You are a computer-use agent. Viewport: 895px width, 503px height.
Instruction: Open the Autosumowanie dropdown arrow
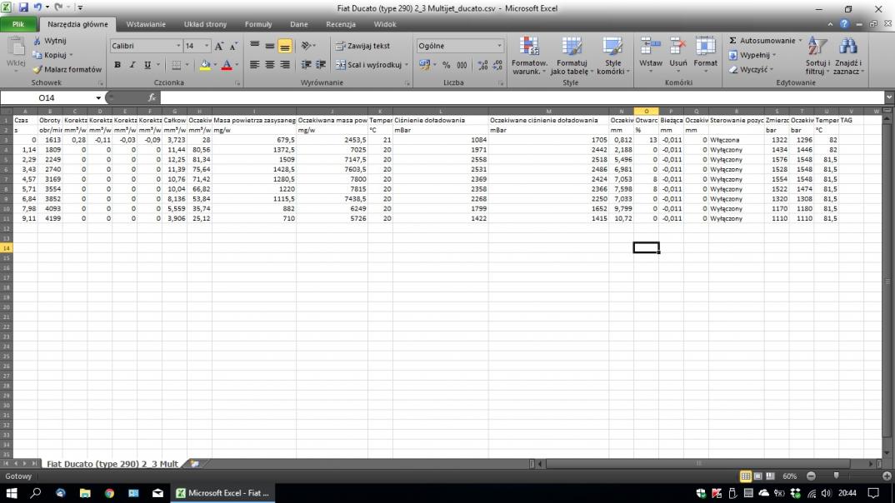coord(800,40)
